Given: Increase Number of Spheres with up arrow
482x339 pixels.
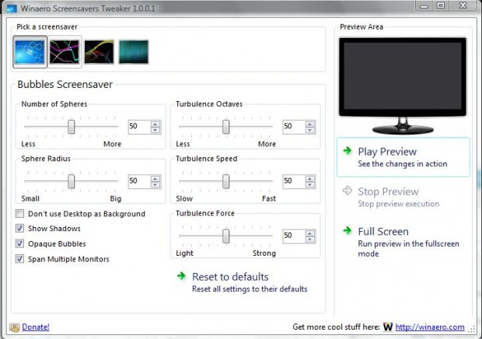Looking at the screenshot, I should pyautogui.click(x=155, y=123).
